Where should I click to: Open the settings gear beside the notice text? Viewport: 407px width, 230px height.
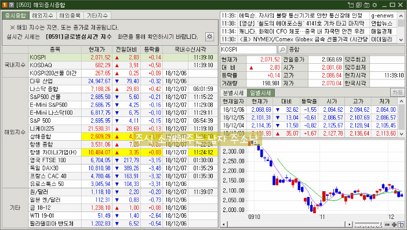click(x=209, y=36)
